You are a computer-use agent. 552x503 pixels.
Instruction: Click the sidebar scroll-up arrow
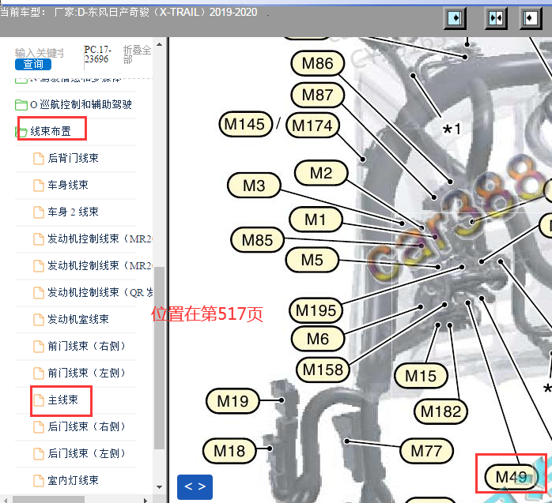160,44
